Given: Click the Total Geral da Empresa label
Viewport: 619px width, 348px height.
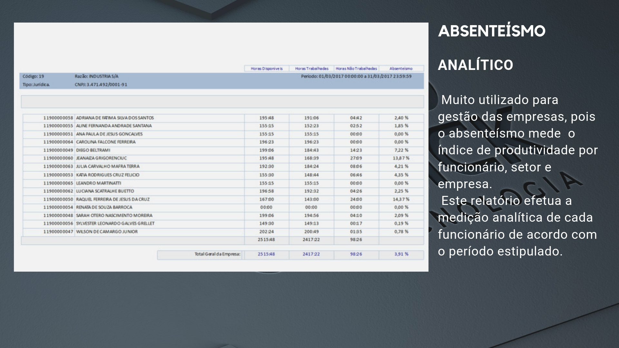Looking at the screenshot, I should pos(217,254).
